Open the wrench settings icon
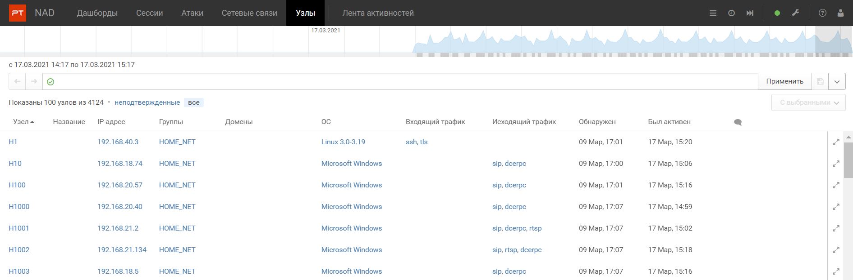 tap(795, 13)
